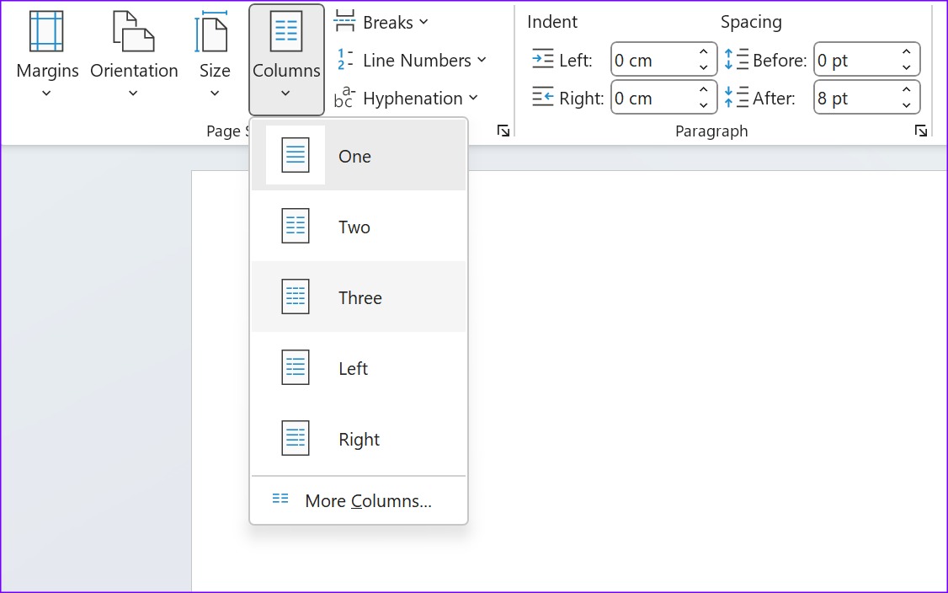This screenshot has height=593, width=948.
Task: Decrease Spacing After value
Action: [906, 105]
